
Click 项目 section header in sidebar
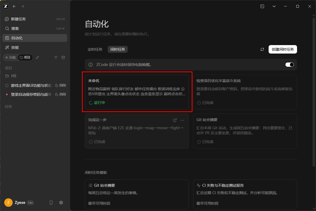point(8,68)
